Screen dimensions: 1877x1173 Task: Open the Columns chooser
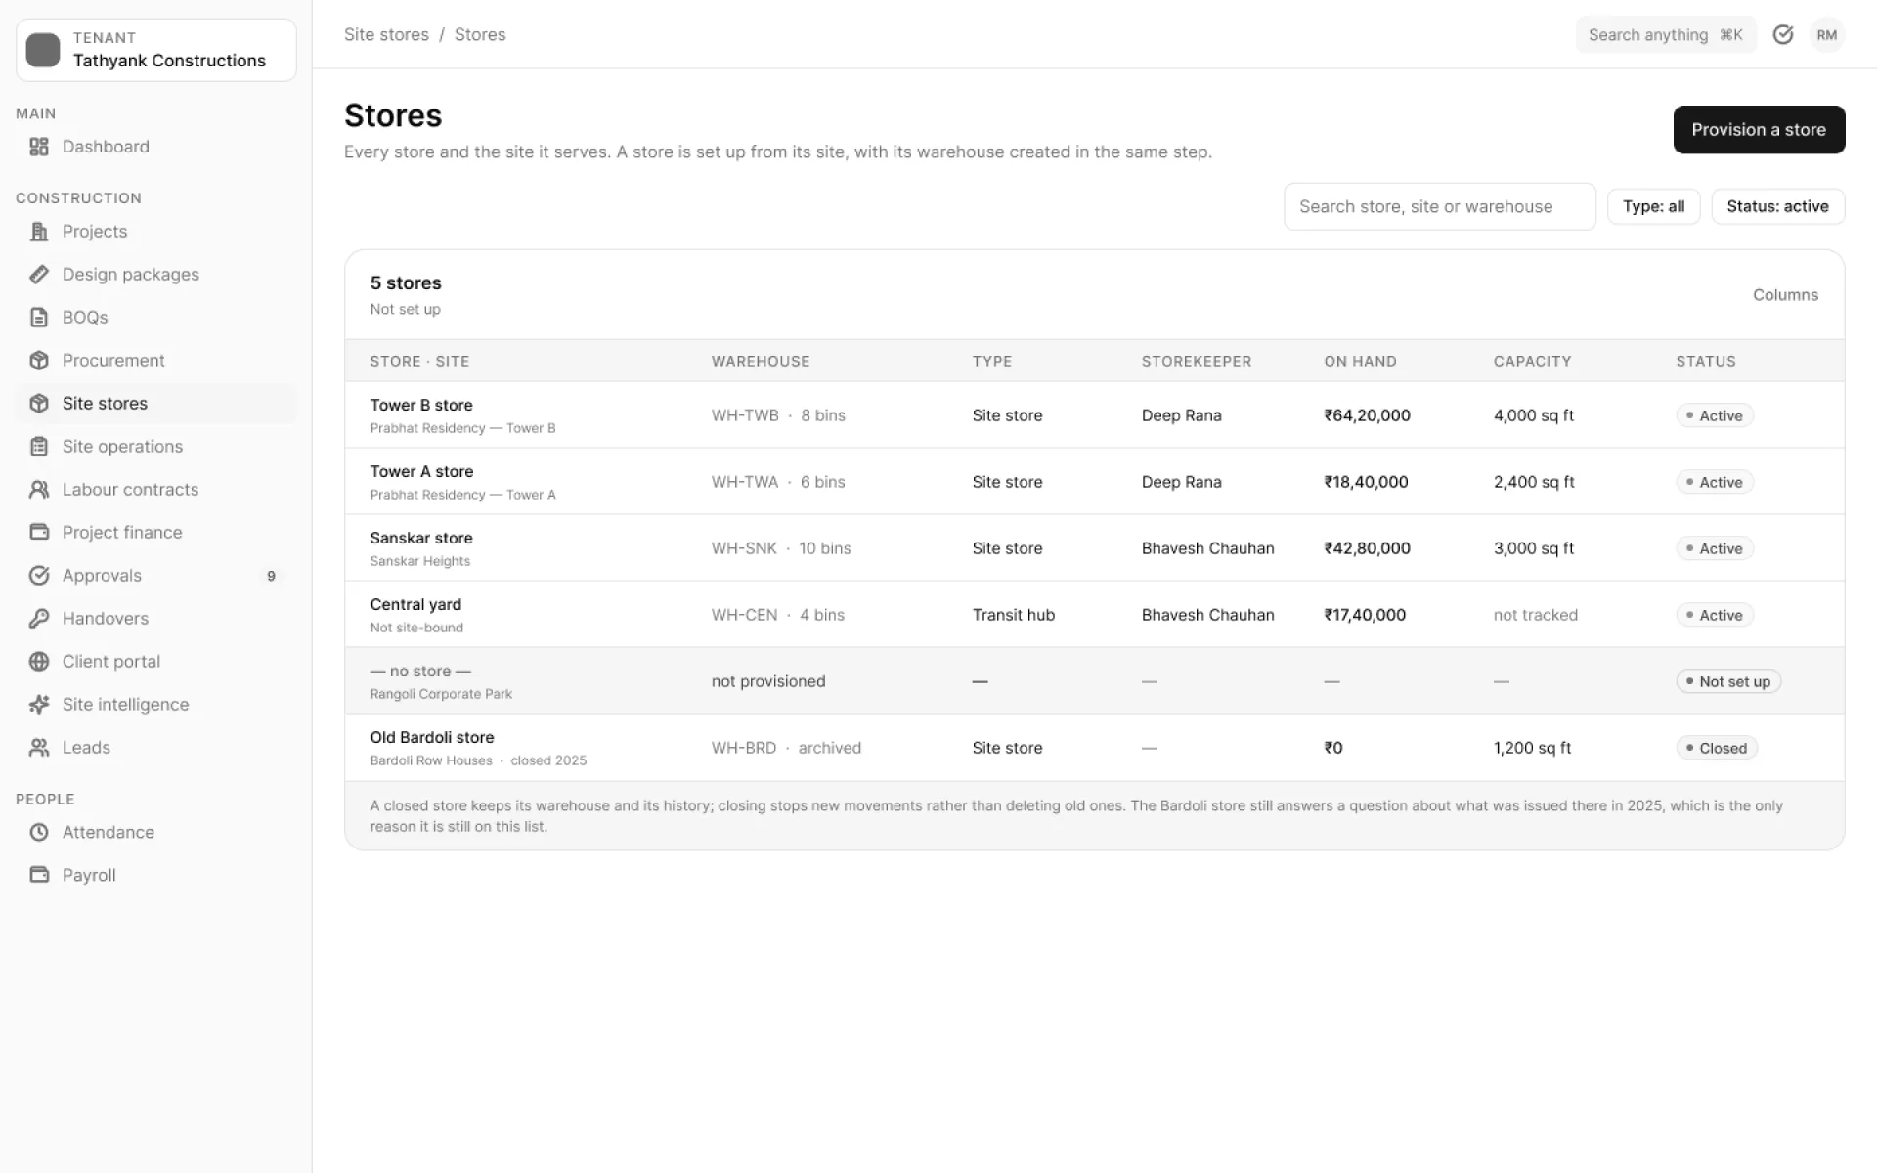pyautogui.click(x=1785, y=295)
